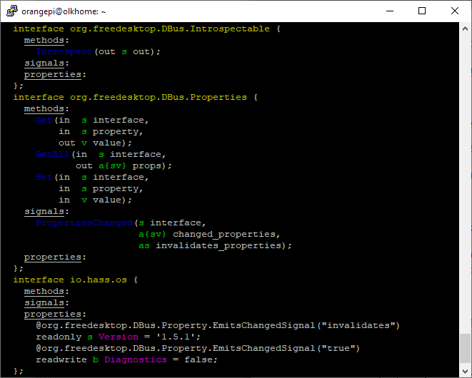Viewport: 472px width, 378px height.
Task: Click the scrollbar up arrow
Action: 465,29
